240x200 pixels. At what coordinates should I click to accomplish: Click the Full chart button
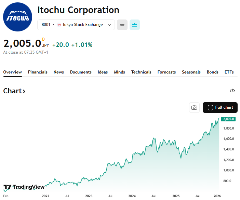tap(220, 107)
